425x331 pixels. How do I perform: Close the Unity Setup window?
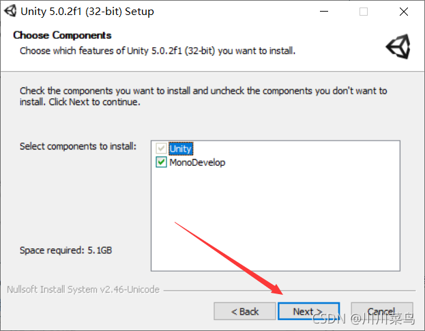pos(404,12)
